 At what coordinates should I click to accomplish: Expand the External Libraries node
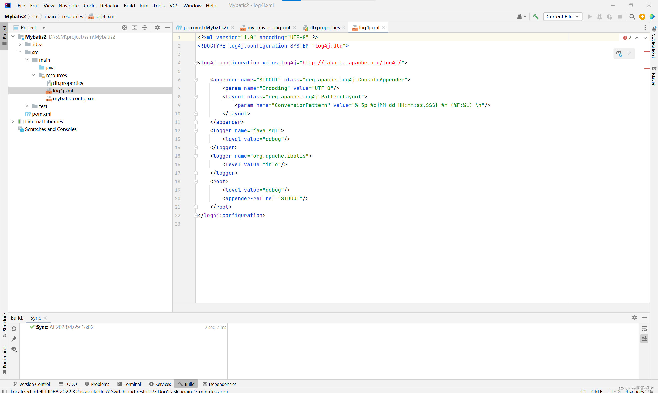point(13,121)
